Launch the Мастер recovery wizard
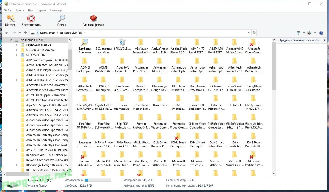Viewport: 329px width, 192px height. click(10, 21)
